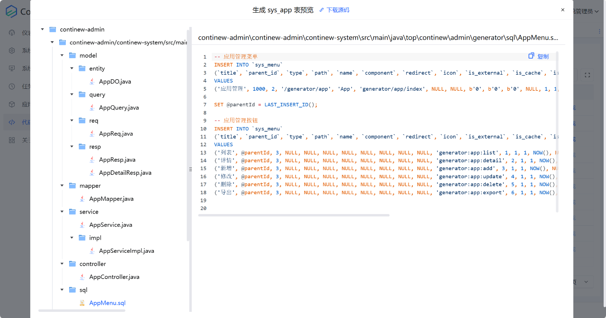Click the mapper folder icon
The height and width of the screenshot is (318, 606).
point(72,186)
